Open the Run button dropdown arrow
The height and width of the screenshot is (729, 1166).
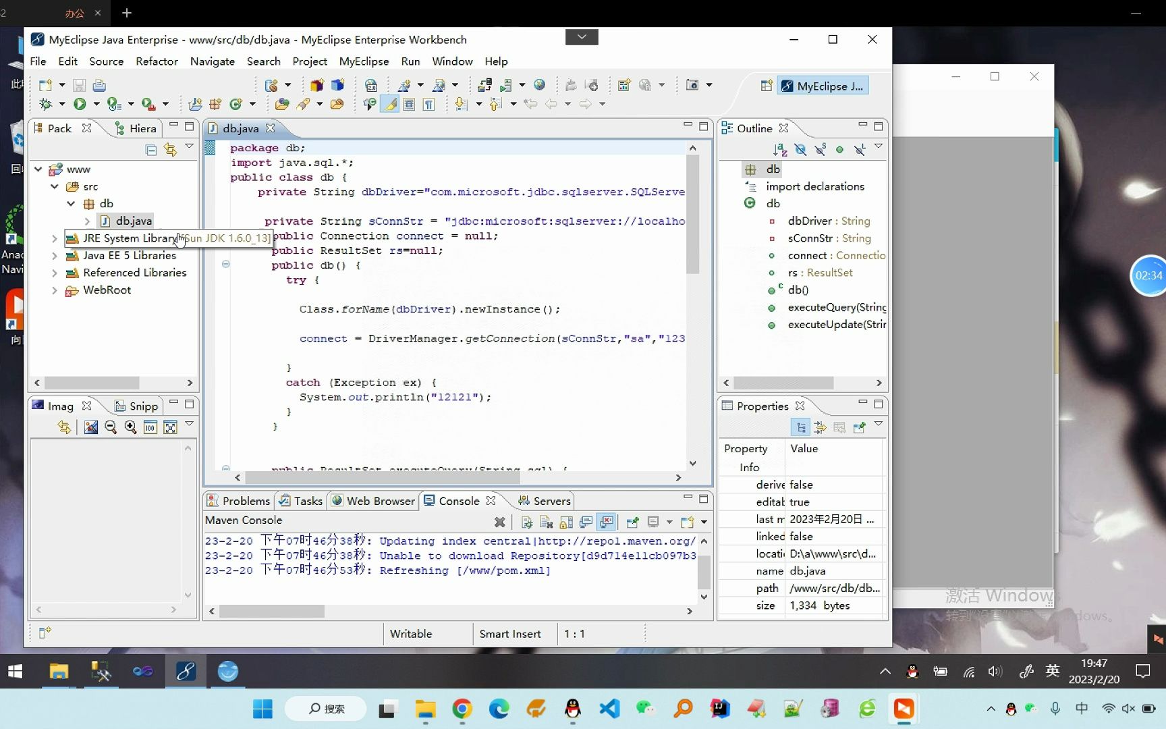(95, 104)
